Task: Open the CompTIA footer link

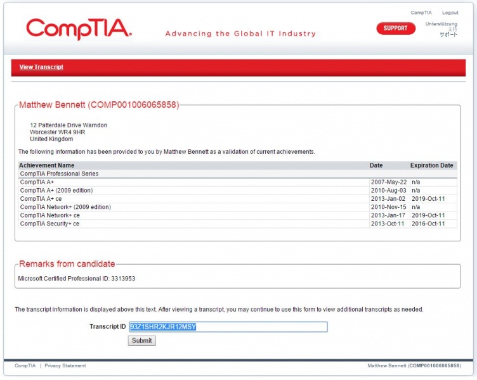Action: [x=25, y=365]
